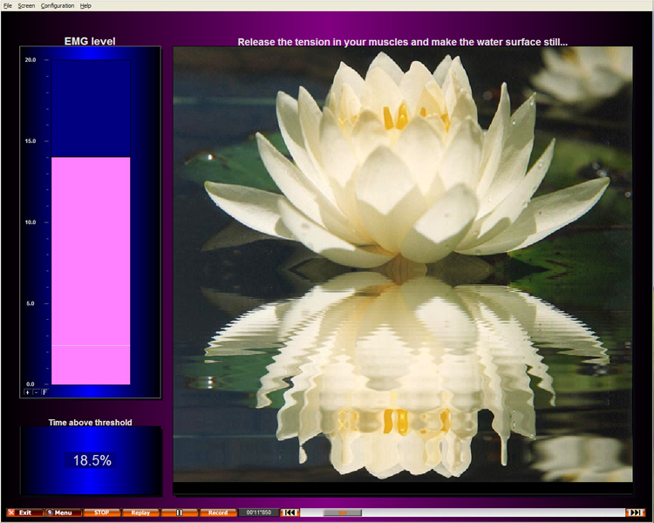Skip to start with the rewind icon
Viewport: 654px width, 523px height.
290,513
